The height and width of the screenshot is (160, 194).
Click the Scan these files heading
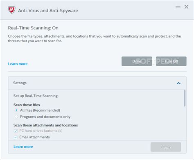(x=27, y=105)
